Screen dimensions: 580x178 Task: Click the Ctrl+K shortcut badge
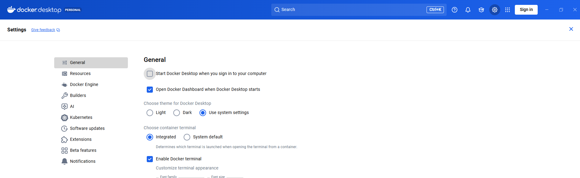pyautogui.click(x=435, y=10)
